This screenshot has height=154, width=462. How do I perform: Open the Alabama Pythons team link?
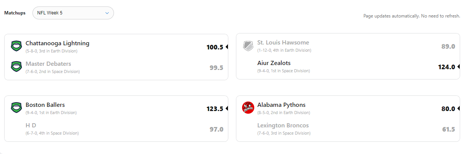click(281, 105)
